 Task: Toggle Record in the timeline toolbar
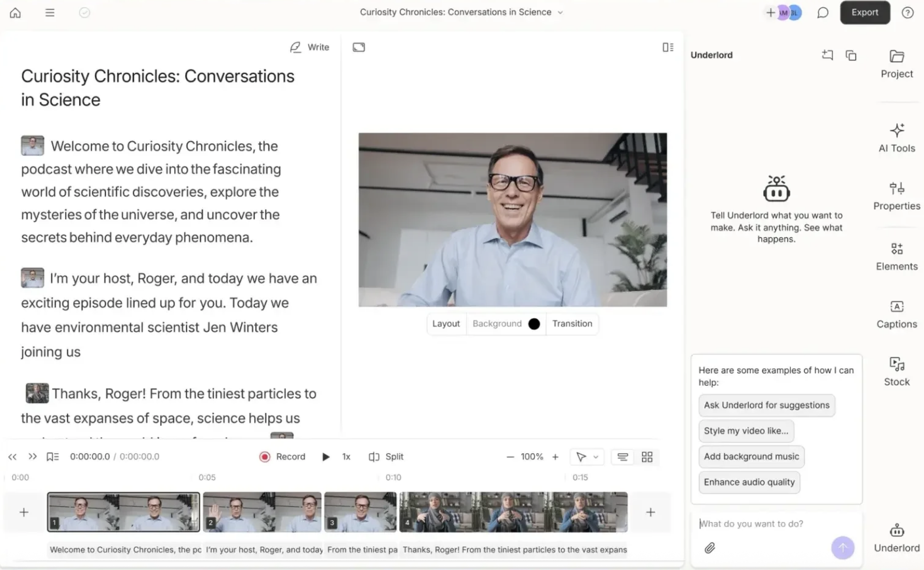(282, 456)
